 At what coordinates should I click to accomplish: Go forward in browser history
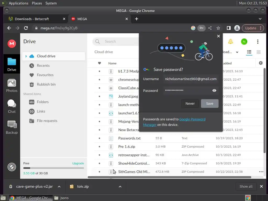tap(18, 28)
